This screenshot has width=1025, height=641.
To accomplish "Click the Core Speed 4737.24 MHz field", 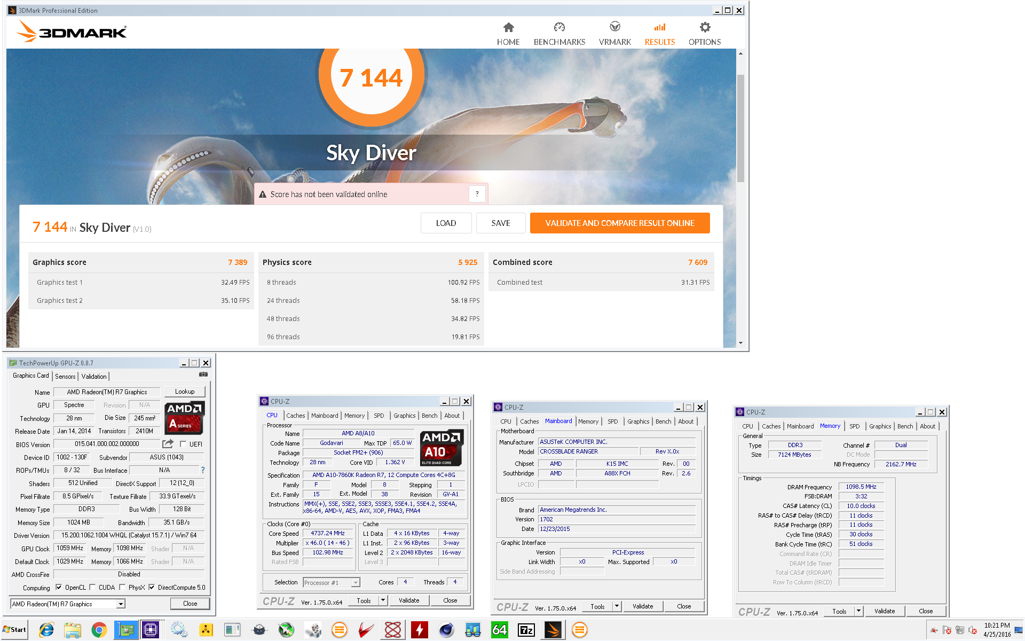I will point(328,533).
